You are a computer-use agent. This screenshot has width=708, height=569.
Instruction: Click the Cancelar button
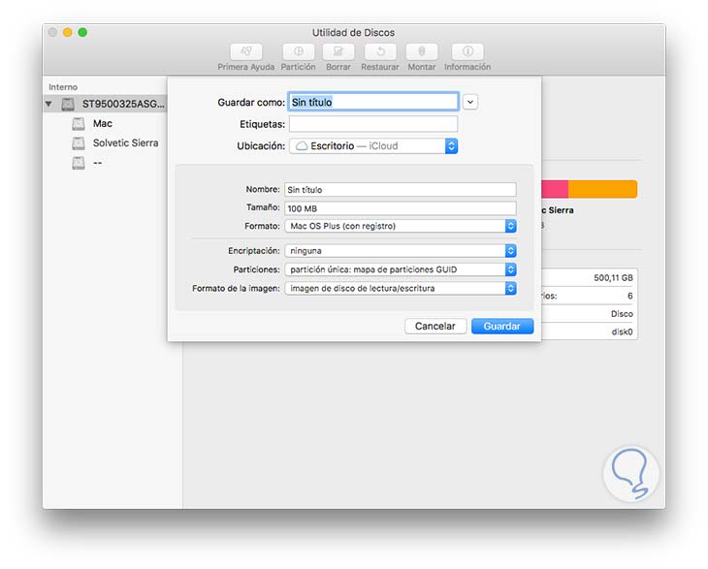point(435,327)
